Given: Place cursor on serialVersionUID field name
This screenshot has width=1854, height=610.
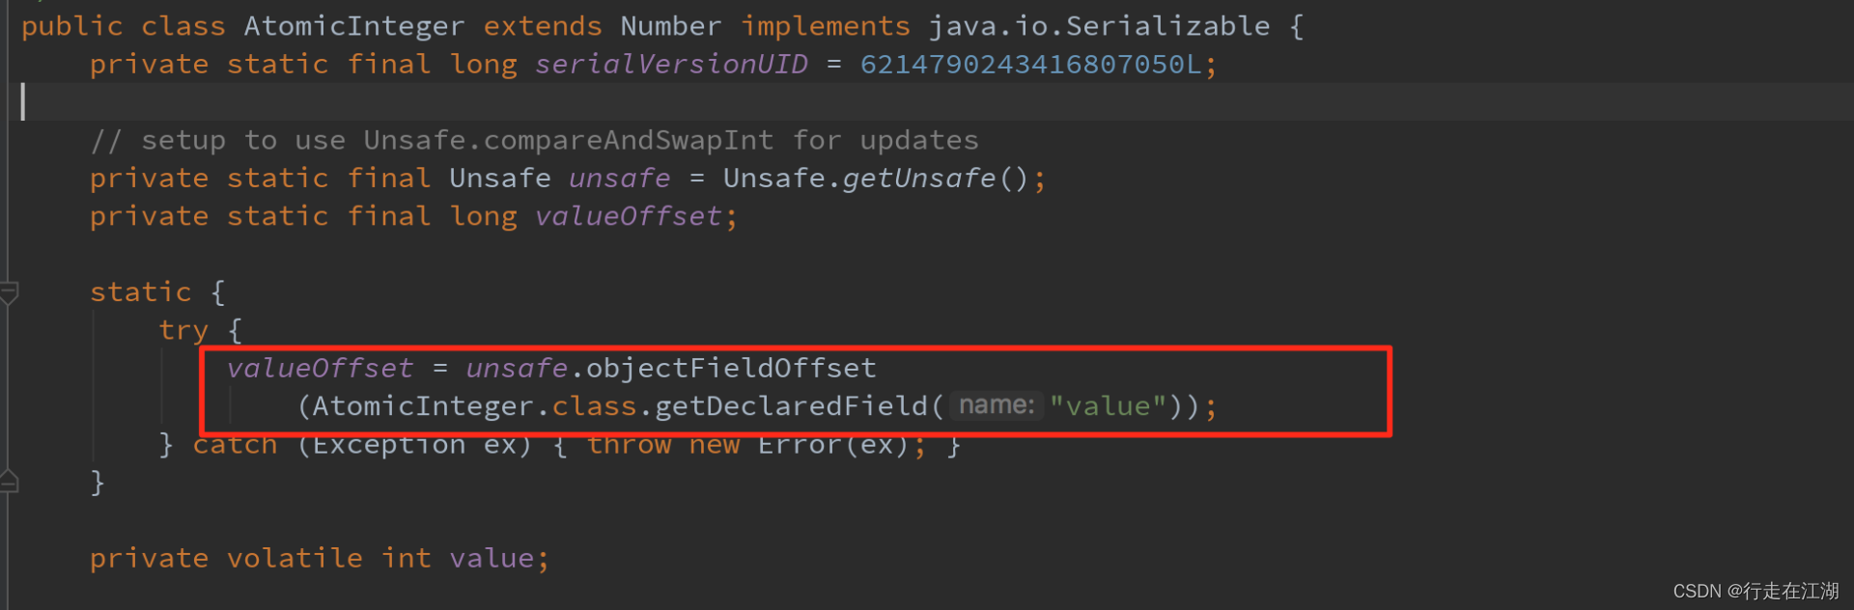Looking at the screenshot, I should (671, 65).
